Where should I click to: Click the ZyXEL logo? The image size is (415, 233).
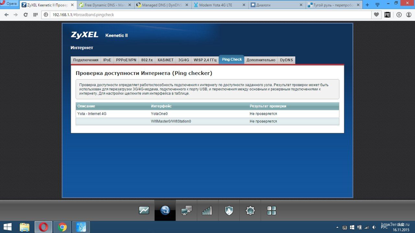point(85,35)
